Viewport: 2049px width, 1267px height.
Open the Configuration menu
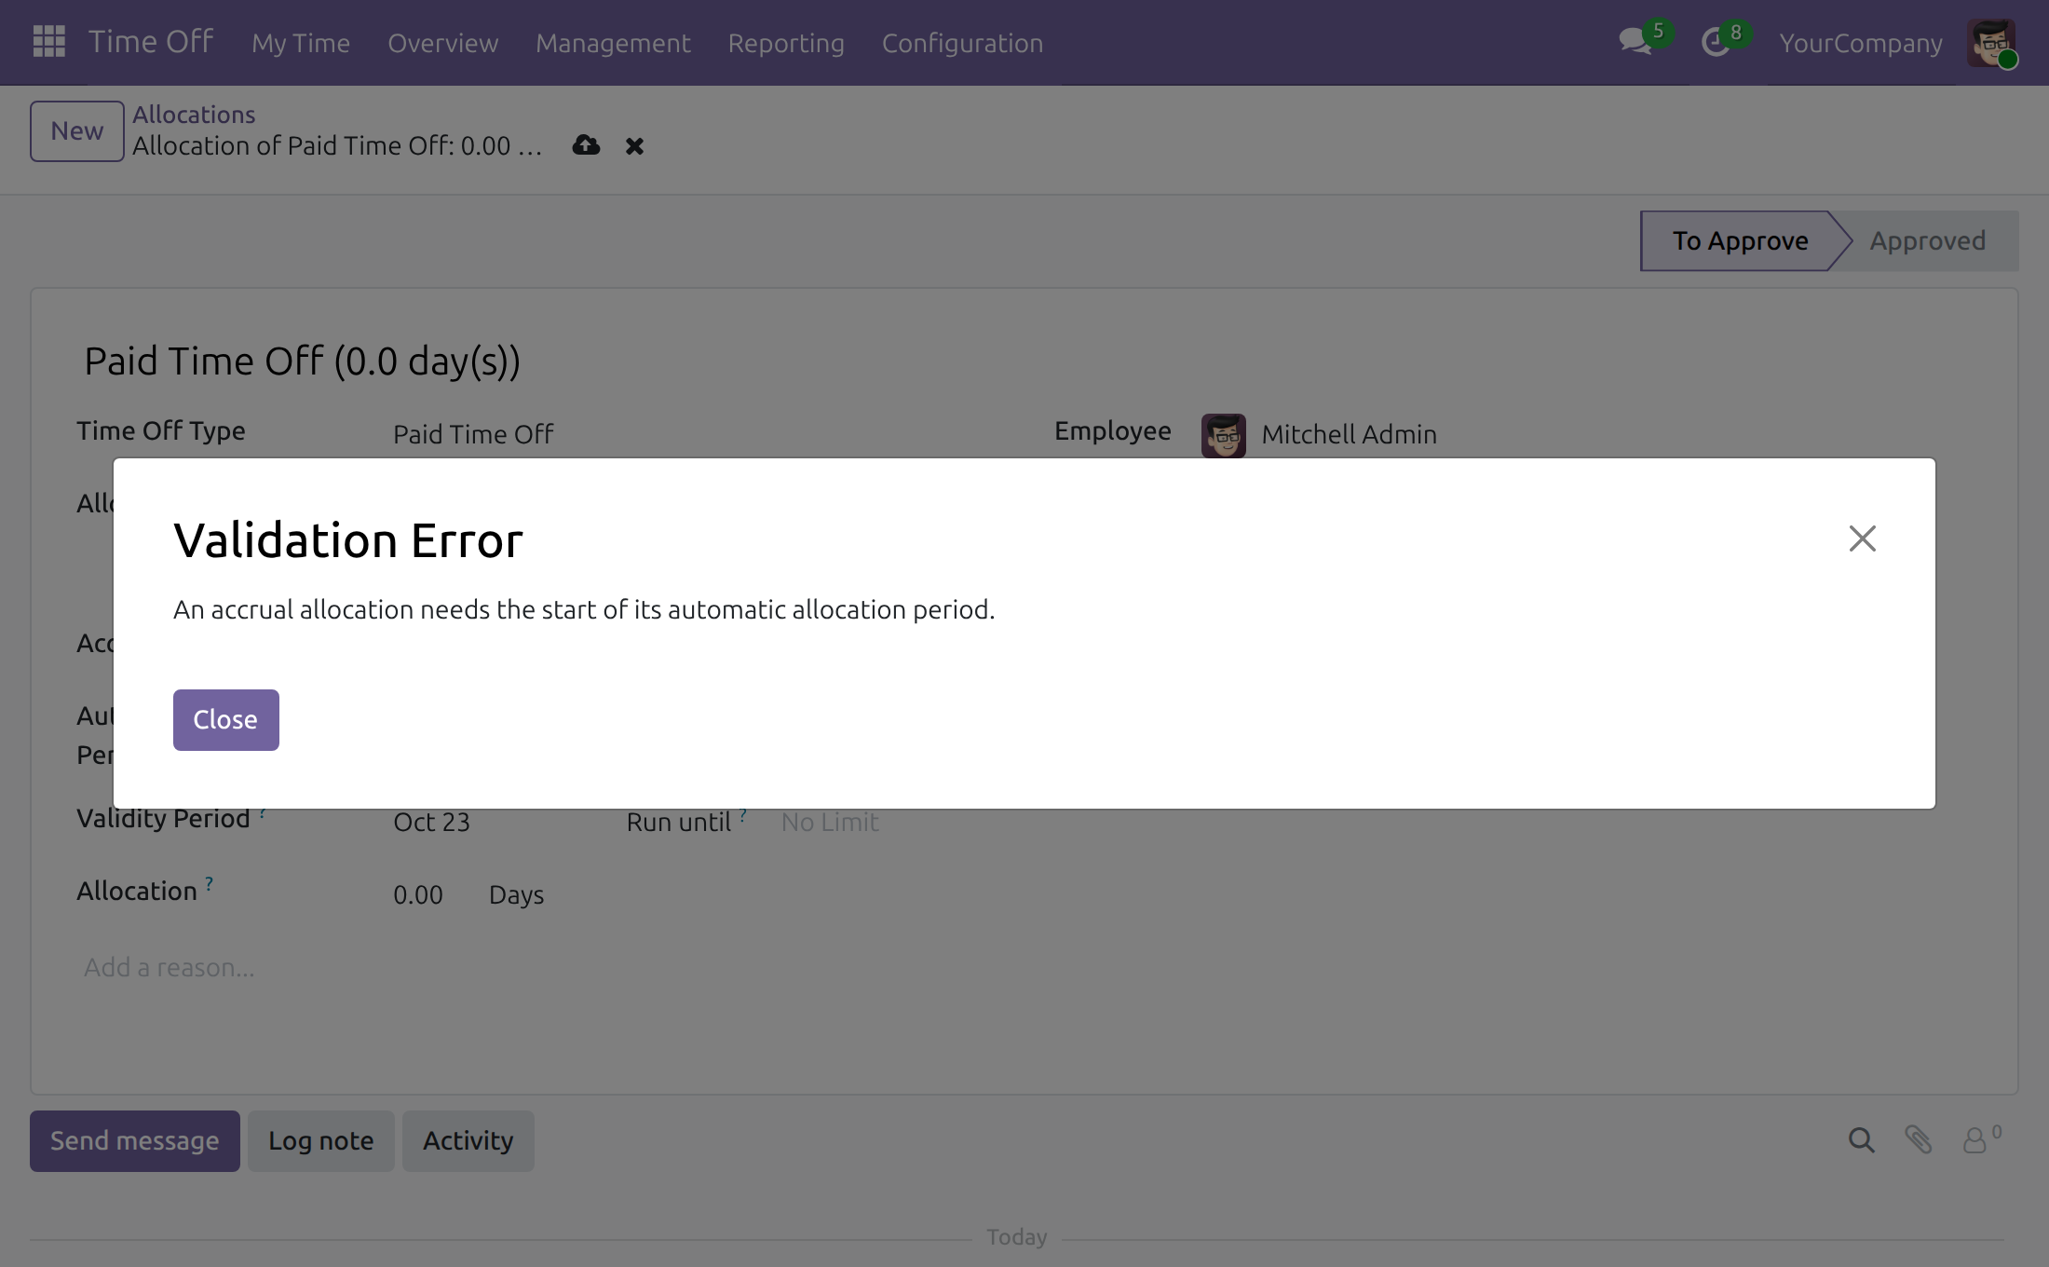point(962,43)
